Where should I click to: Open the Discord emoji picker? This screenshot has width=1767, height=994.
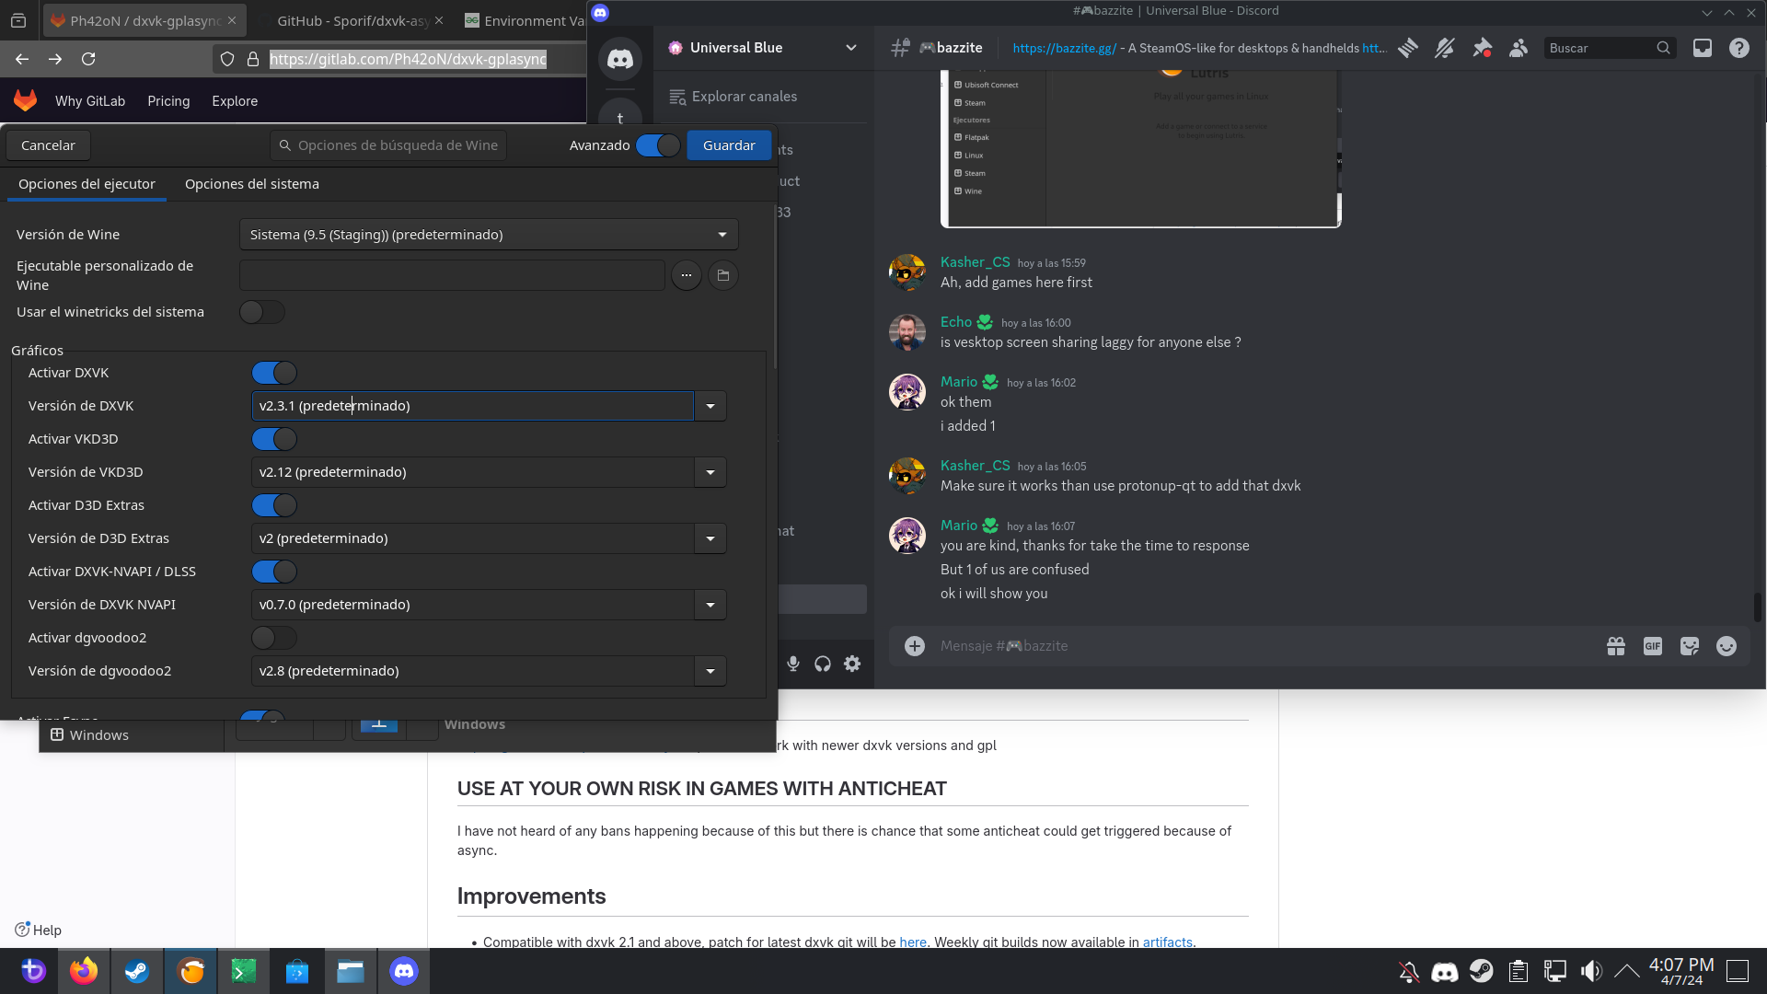(1726, 646)
